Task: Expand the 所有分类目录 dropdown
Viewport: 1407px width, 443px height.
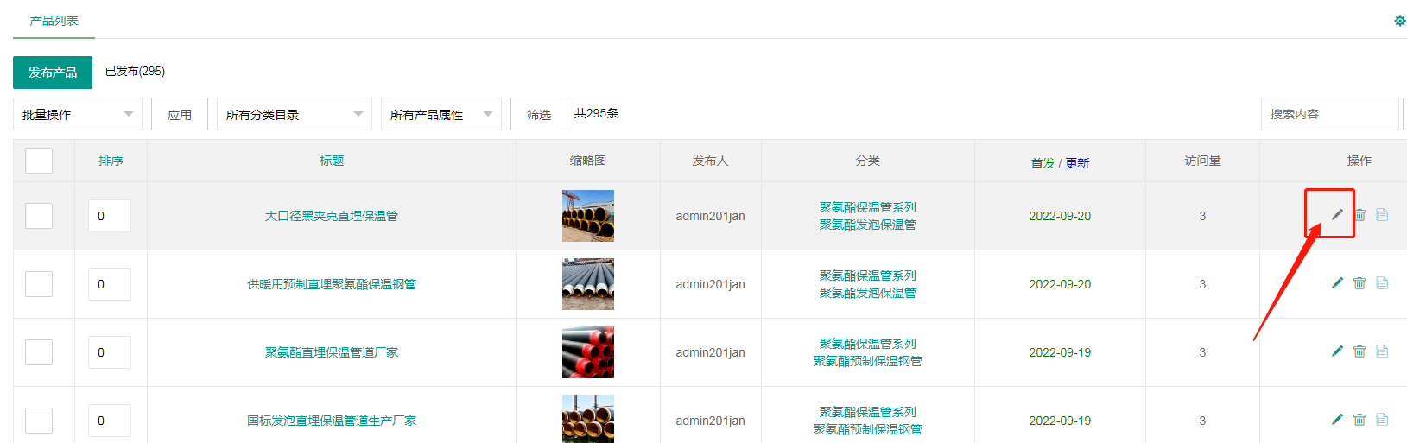Action: (x=294, y=114)
